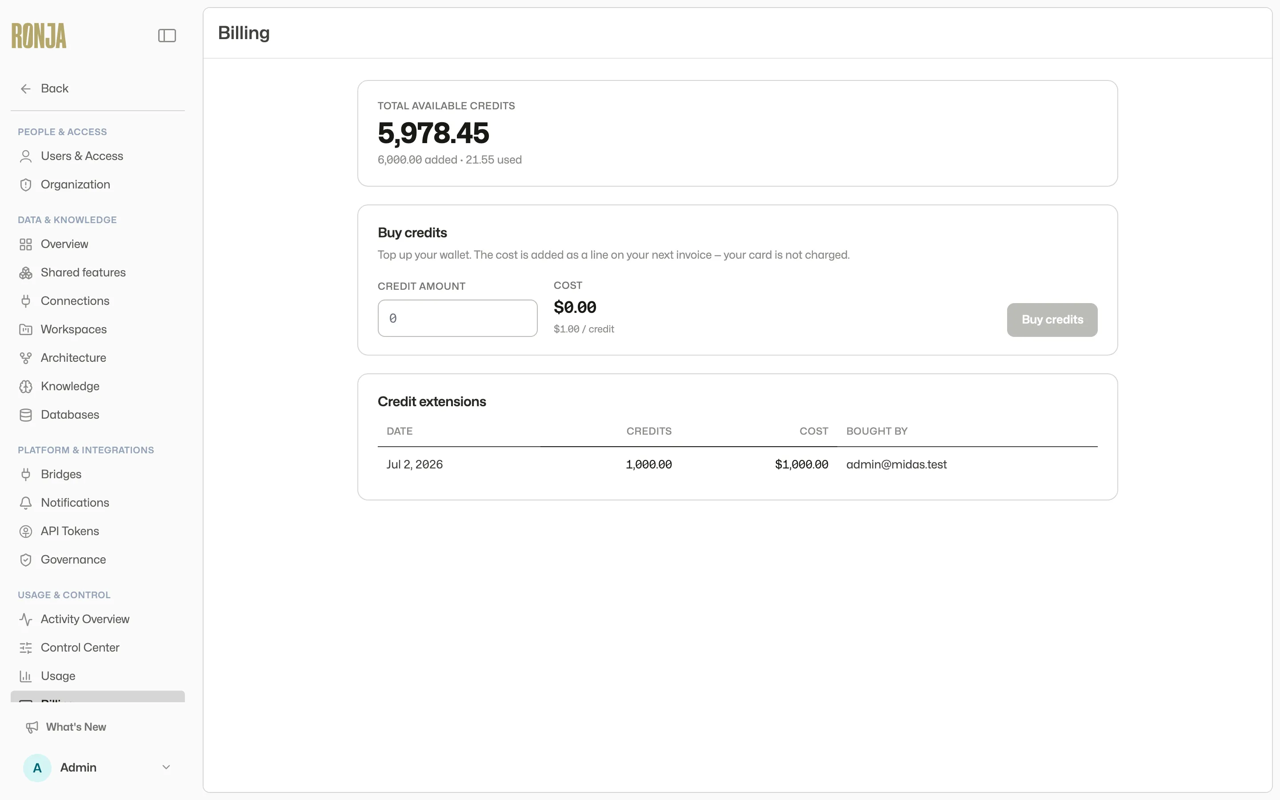Click the DATE column header
This screenshot has height=800, width=1280.
[x=400, y=432]
